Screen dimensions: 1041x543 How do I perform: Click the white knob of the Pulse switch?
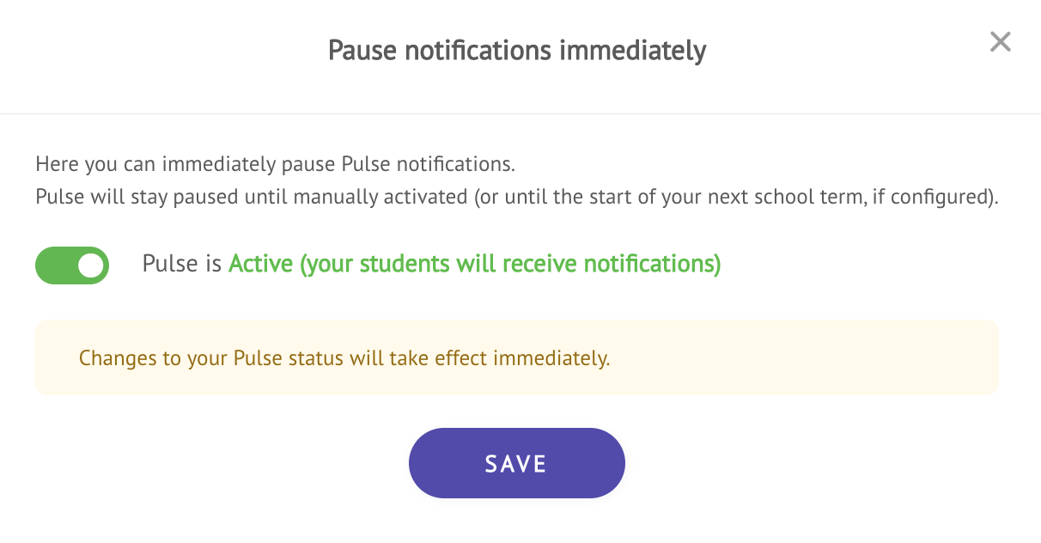coord(90,265)
